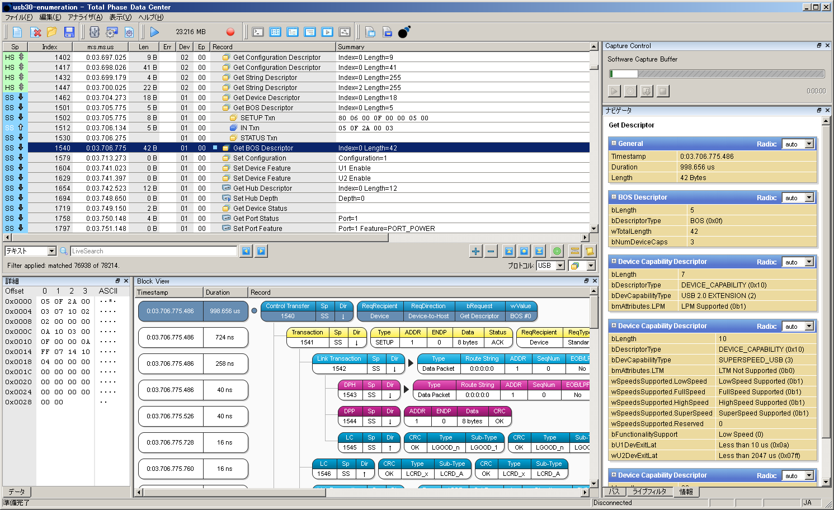Click the Capture Control play button

[614, 91]
